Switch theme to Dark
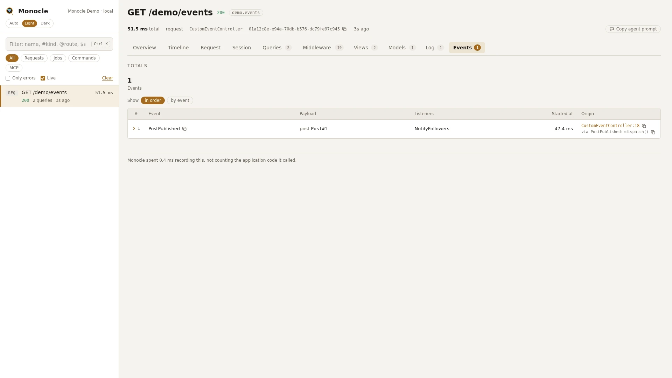Image resolution: width=672 pixels, height=378 pixels. point(45,23)
